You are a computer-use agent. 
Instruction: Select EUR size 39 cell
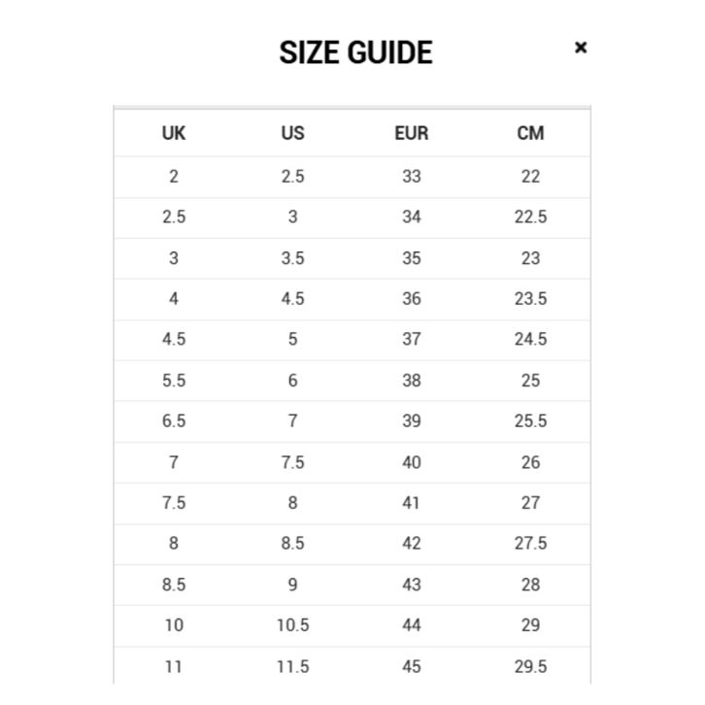tap(412, 421)
